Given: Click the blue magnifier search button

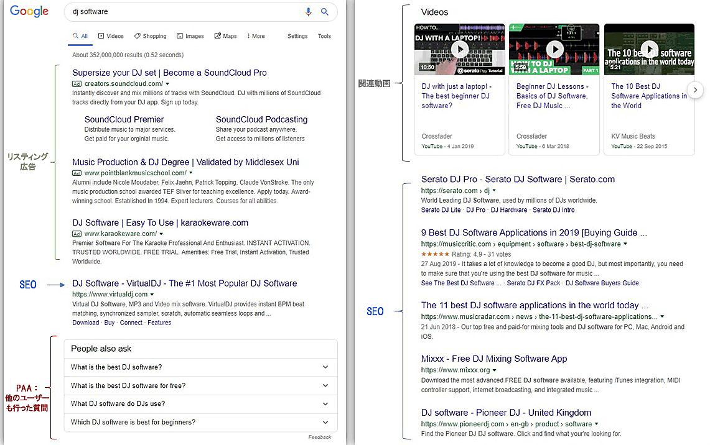Looking at the screenshot, I should (x=324, y=12).
